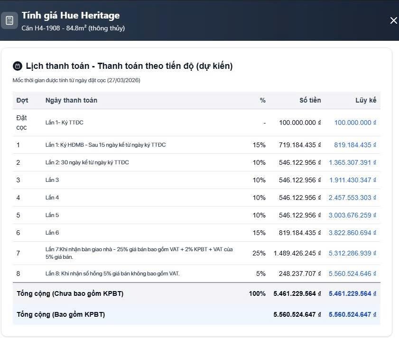
Task: Click the Căn H4-1908 subtitle in the header
Action: (73, 28)
